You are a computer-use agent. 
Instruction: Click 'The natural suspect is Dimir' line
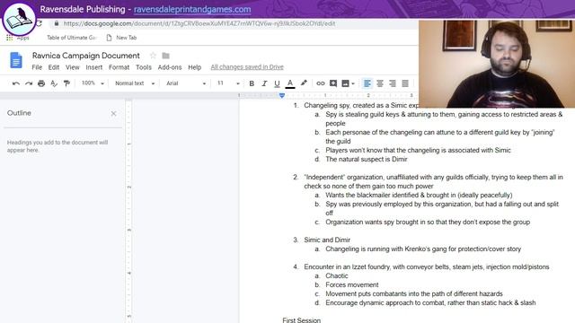click(x=367, y=160)
